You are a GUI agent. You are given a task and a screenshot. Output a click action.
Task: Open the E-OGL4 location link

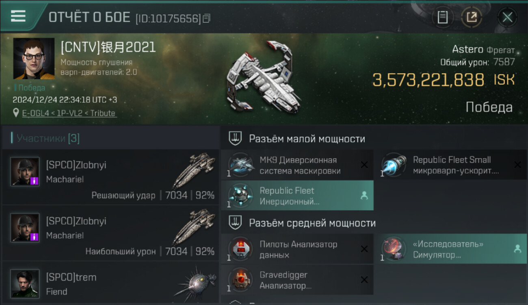click(69, 113)
